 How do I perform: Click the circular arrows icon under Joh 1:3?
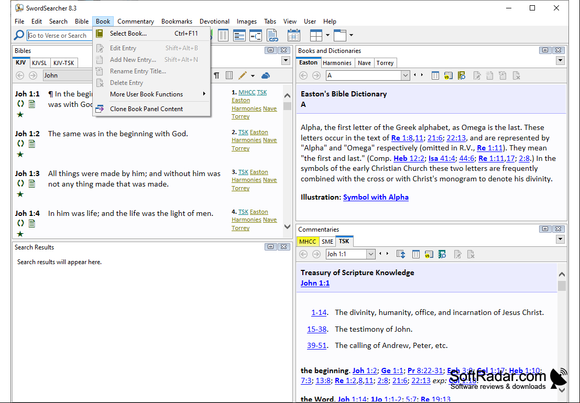click(21, 183)
